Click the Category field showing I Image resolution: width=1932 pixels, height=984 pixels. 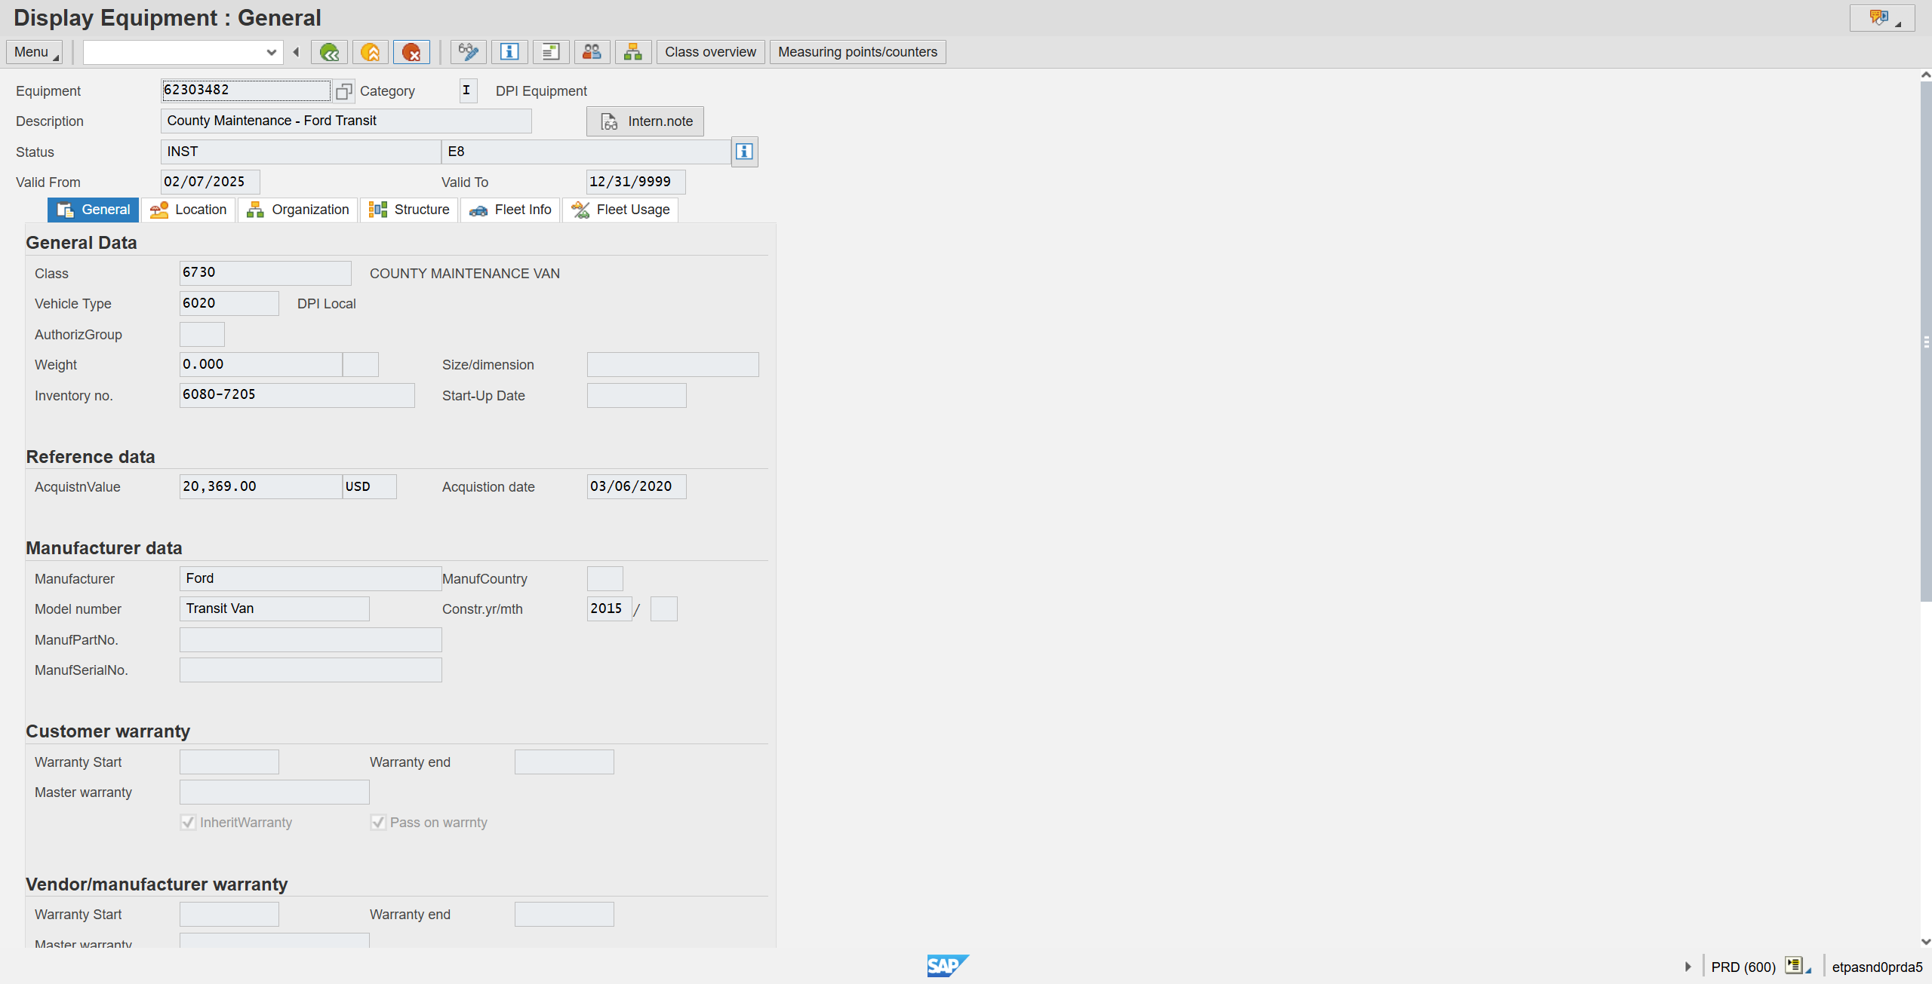[x=469, y=90]
